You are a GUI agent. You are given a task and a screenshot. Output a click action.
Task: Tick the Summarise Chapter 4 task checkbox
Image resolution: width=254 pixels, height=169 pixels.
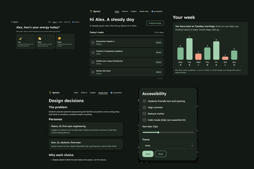tap(93, 42)
